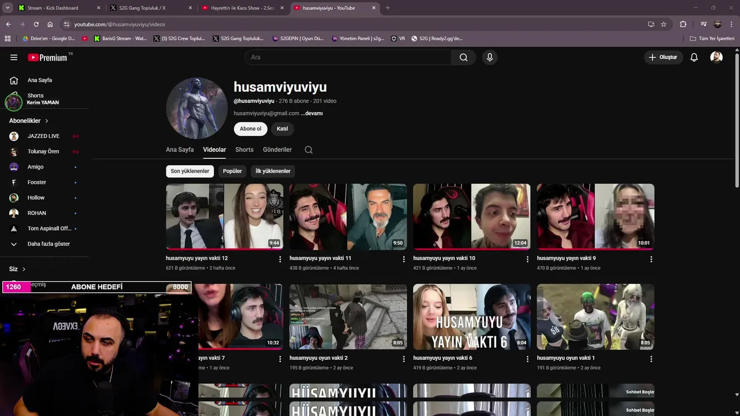
Task: Open the apps grid in bookmarks bar
Action: [x=8, y=39]
